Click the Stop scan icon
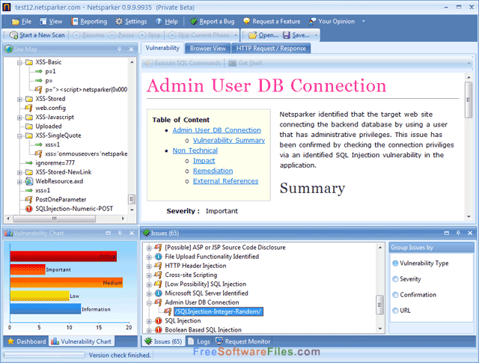 142,35
